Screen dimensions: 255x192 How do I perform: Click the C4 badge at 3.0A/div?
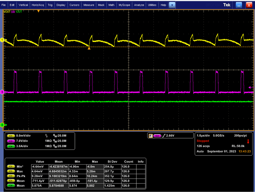pyautogui.click(x=11, y=146)
